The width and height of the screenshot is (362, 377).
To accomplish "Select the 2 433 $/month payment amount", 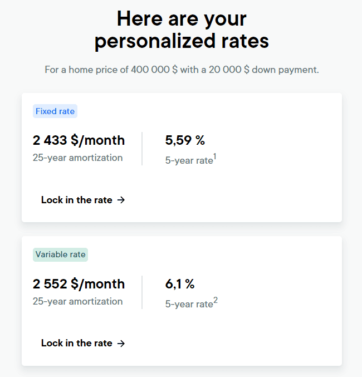I will [x=79, y=140].
